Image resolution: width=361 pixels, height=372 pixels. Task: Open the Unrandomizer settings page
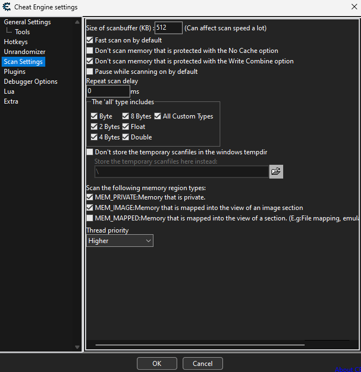(x=24, y=52)
